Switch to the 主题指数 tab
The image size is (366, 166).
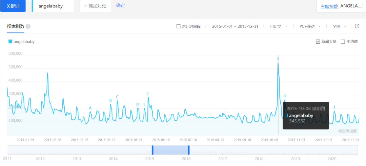[x=329, y=6]
